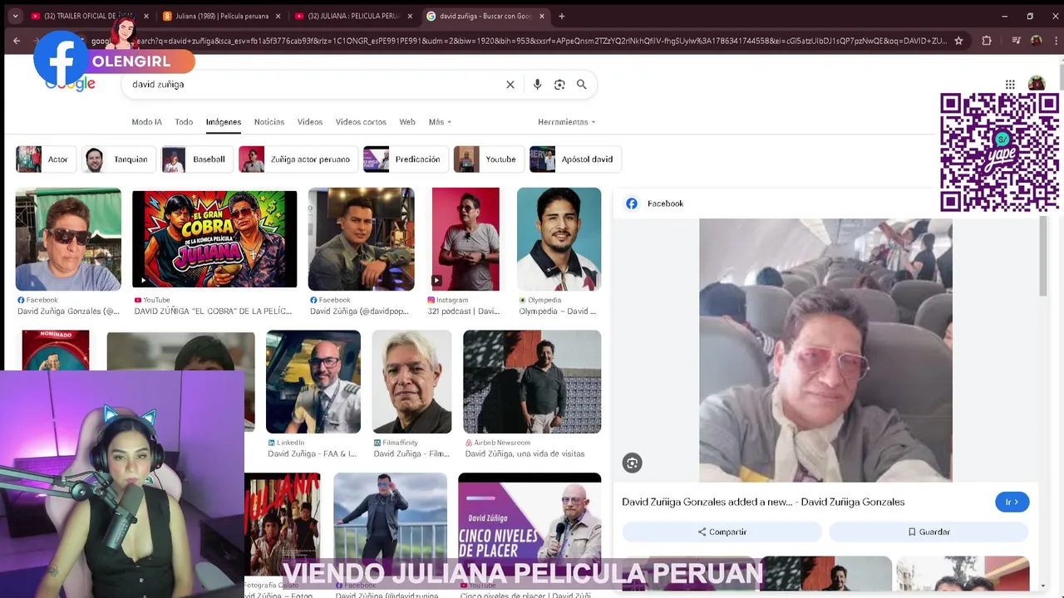This screenshot has height=598, width=1064.
Task: Open the Google apps grid
Action: [1010, 85]
